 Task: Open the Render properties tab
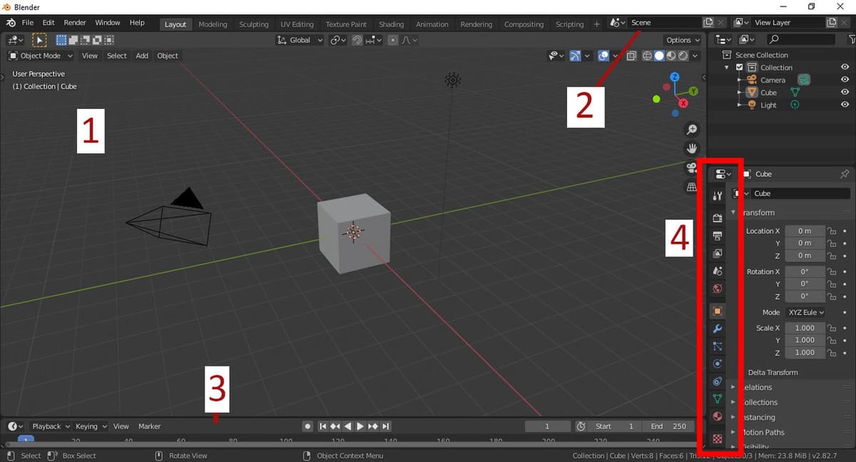pos(718,217)
